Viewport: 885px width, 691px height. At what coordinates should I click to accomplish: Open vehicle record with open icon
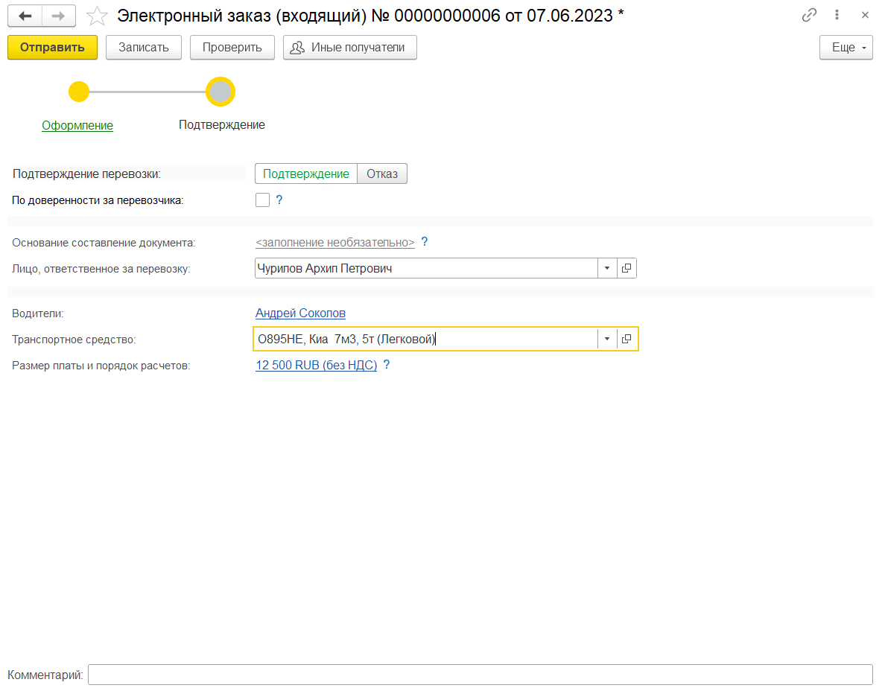(x=627, y=339)
